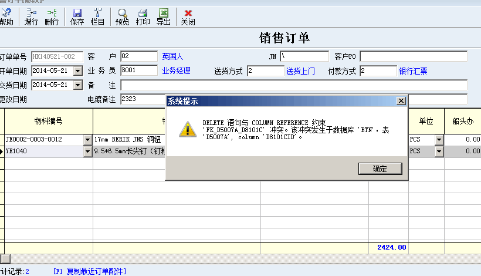
Task: Click the 备注 remarks field
Action: click(294, 85)
